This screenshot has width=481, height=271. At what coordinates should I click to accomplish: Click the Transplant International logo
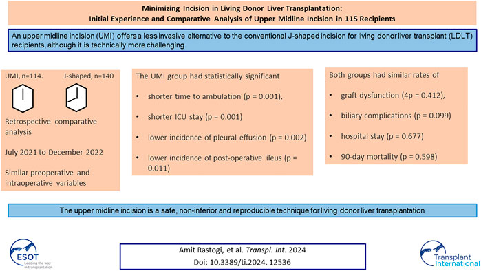450,254
